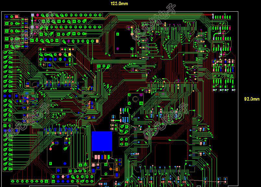261x187 pixels.
Task: Click the 92.0mm height dimension label
Action: pos(252,99)
